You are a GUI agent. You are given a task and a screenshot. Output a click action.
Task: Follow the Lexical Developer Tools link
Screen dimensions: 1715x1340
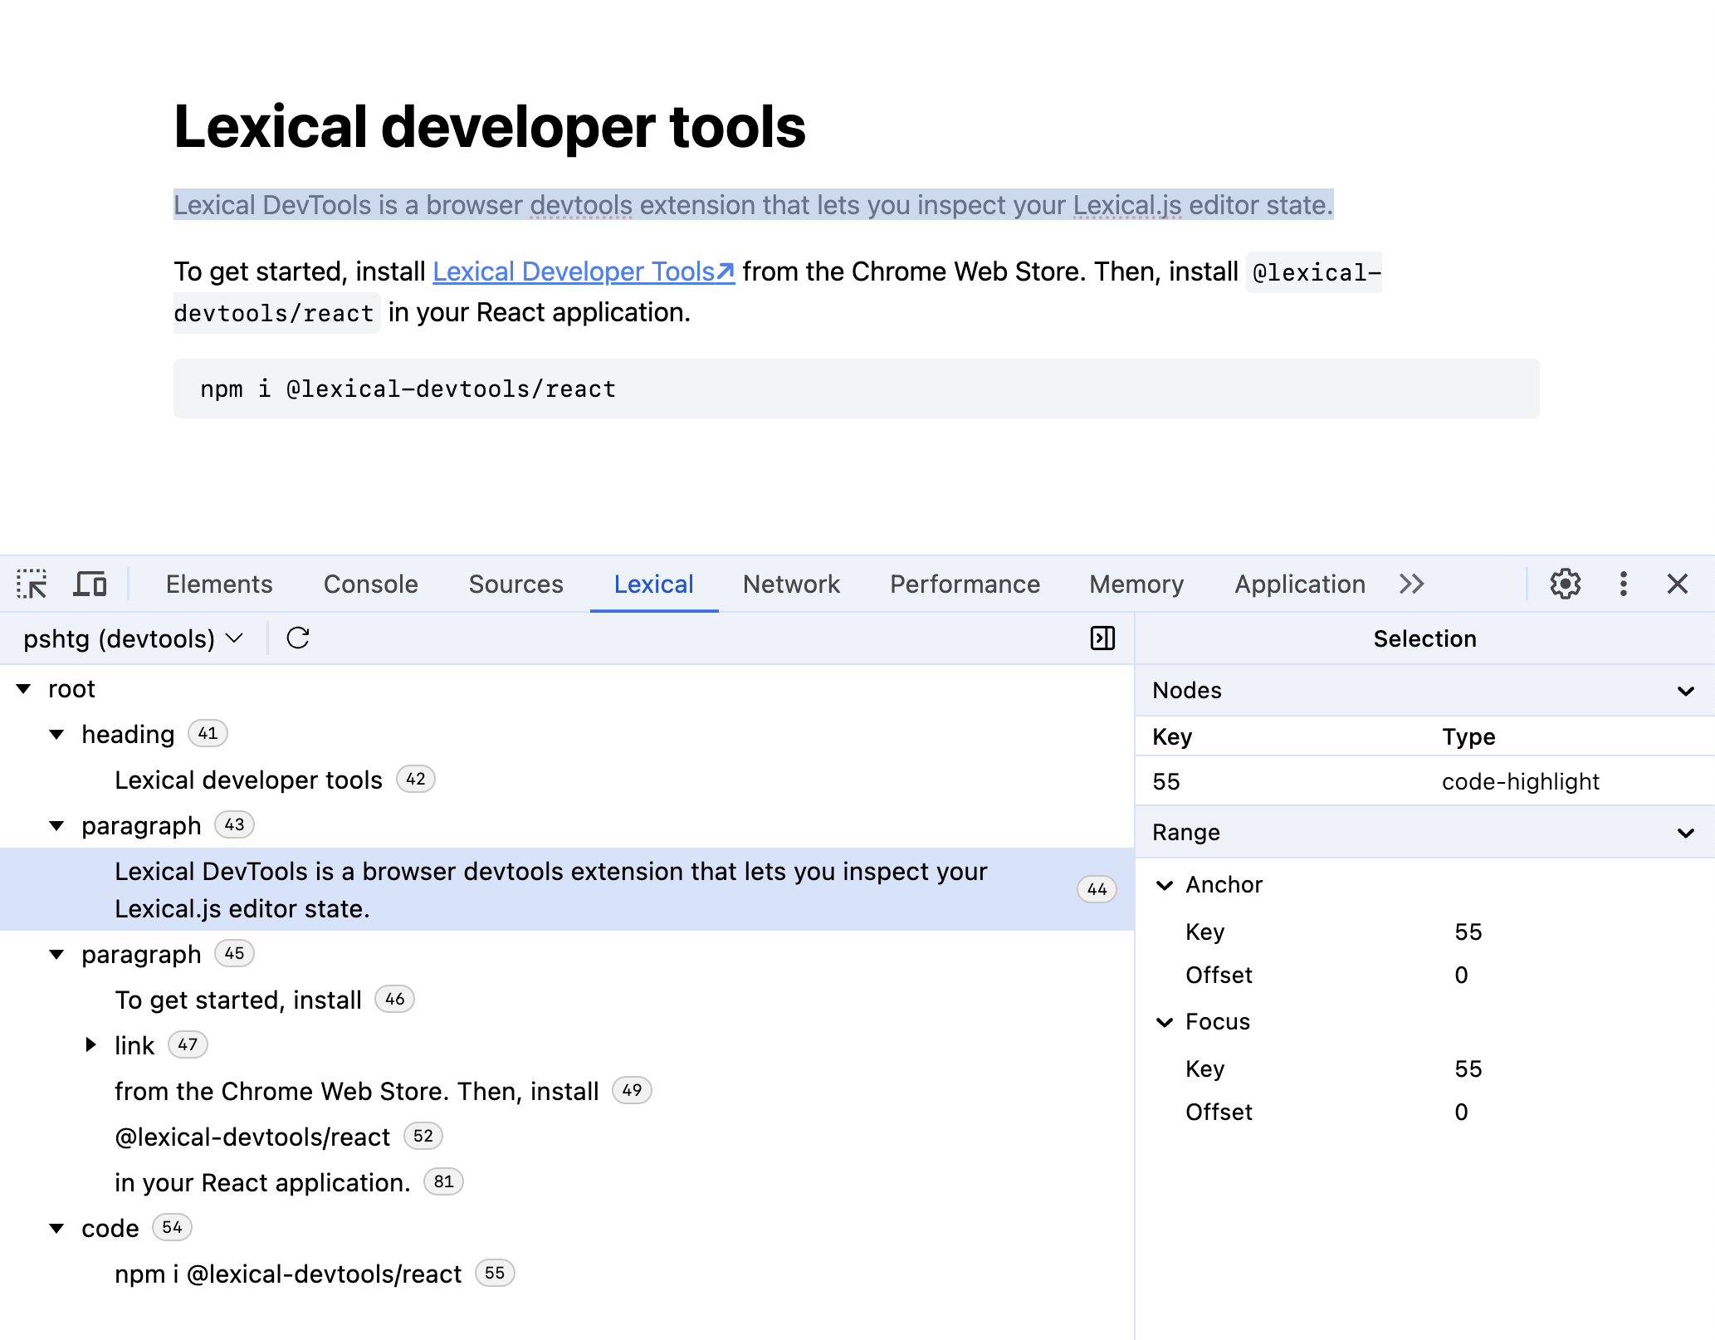tap(584, 271)
